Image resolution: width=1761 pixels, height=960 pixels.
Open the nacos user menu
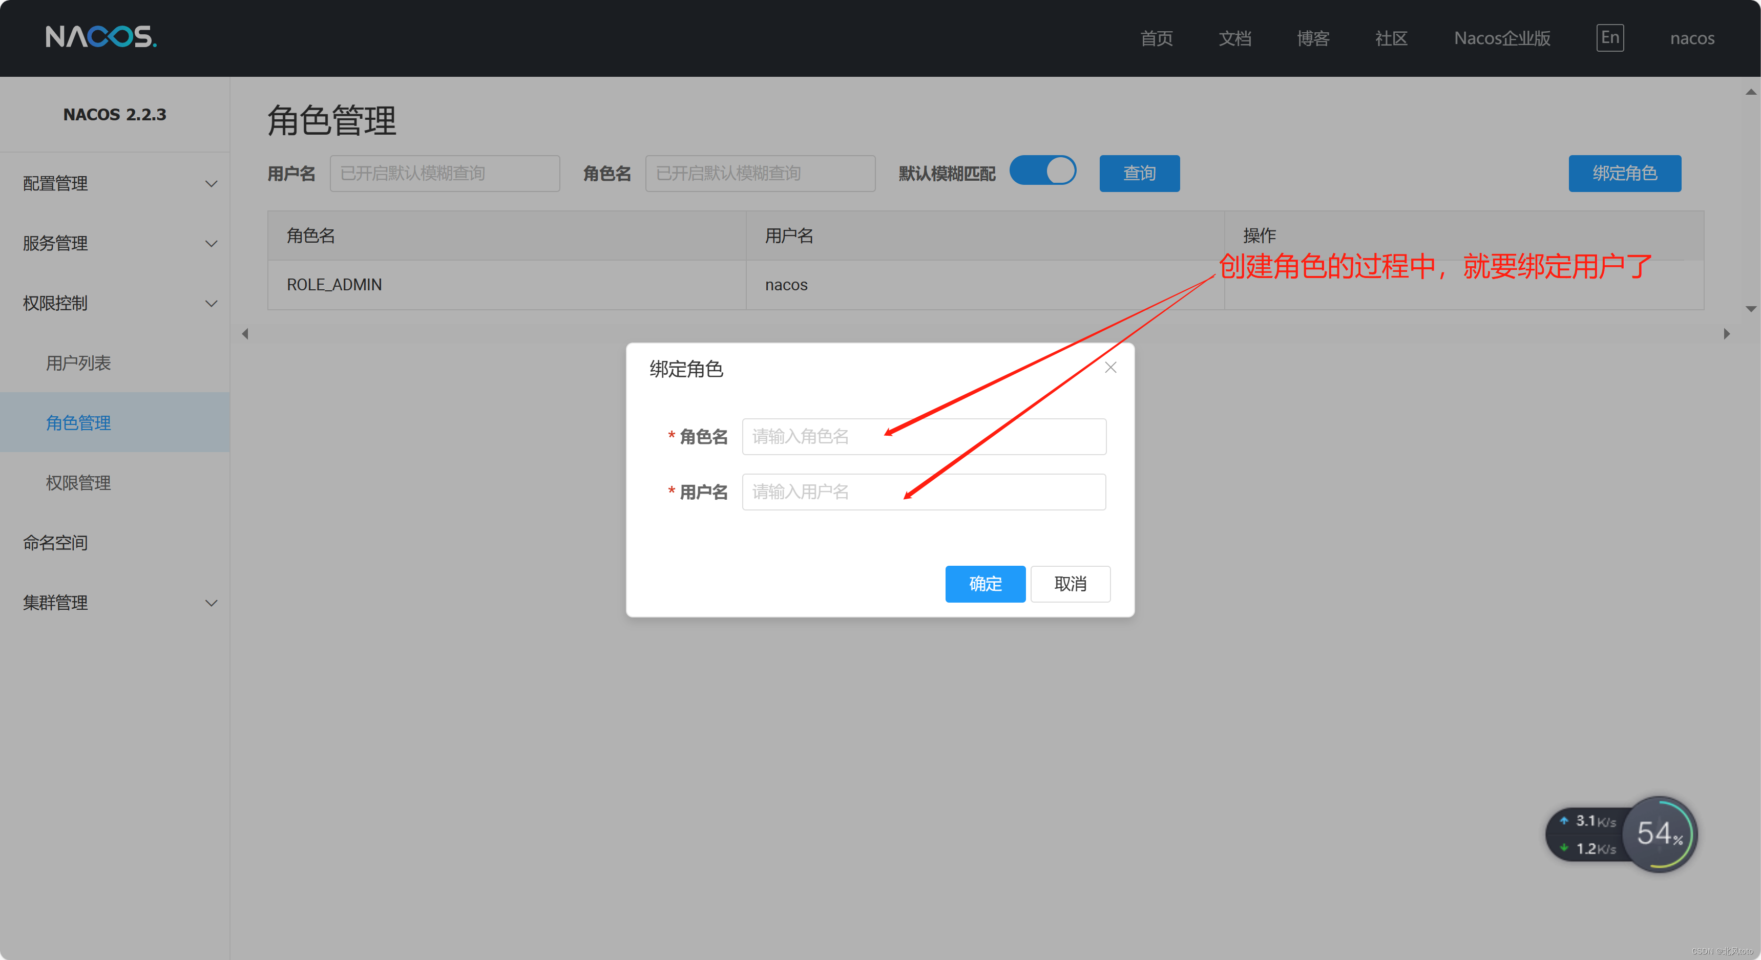coord(1692,38)
